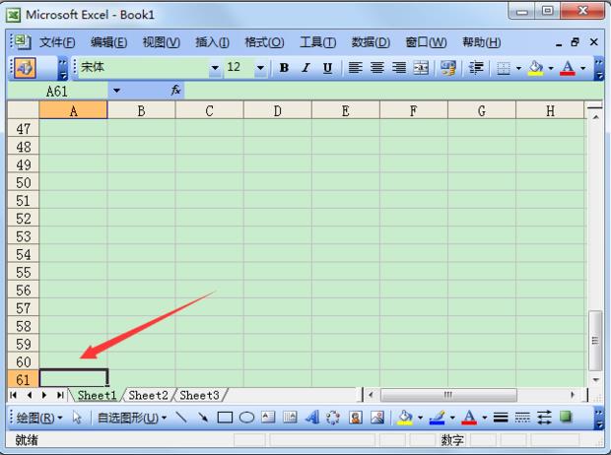Screen dimensions: 611x455
Task: Click the center align icon
Action: point(376,68)
